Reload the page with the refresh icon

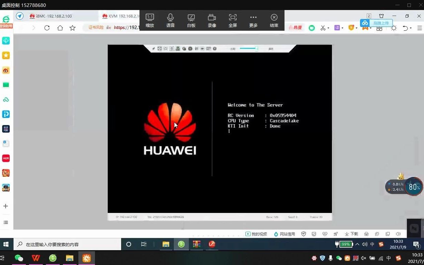tap(47, 28)
